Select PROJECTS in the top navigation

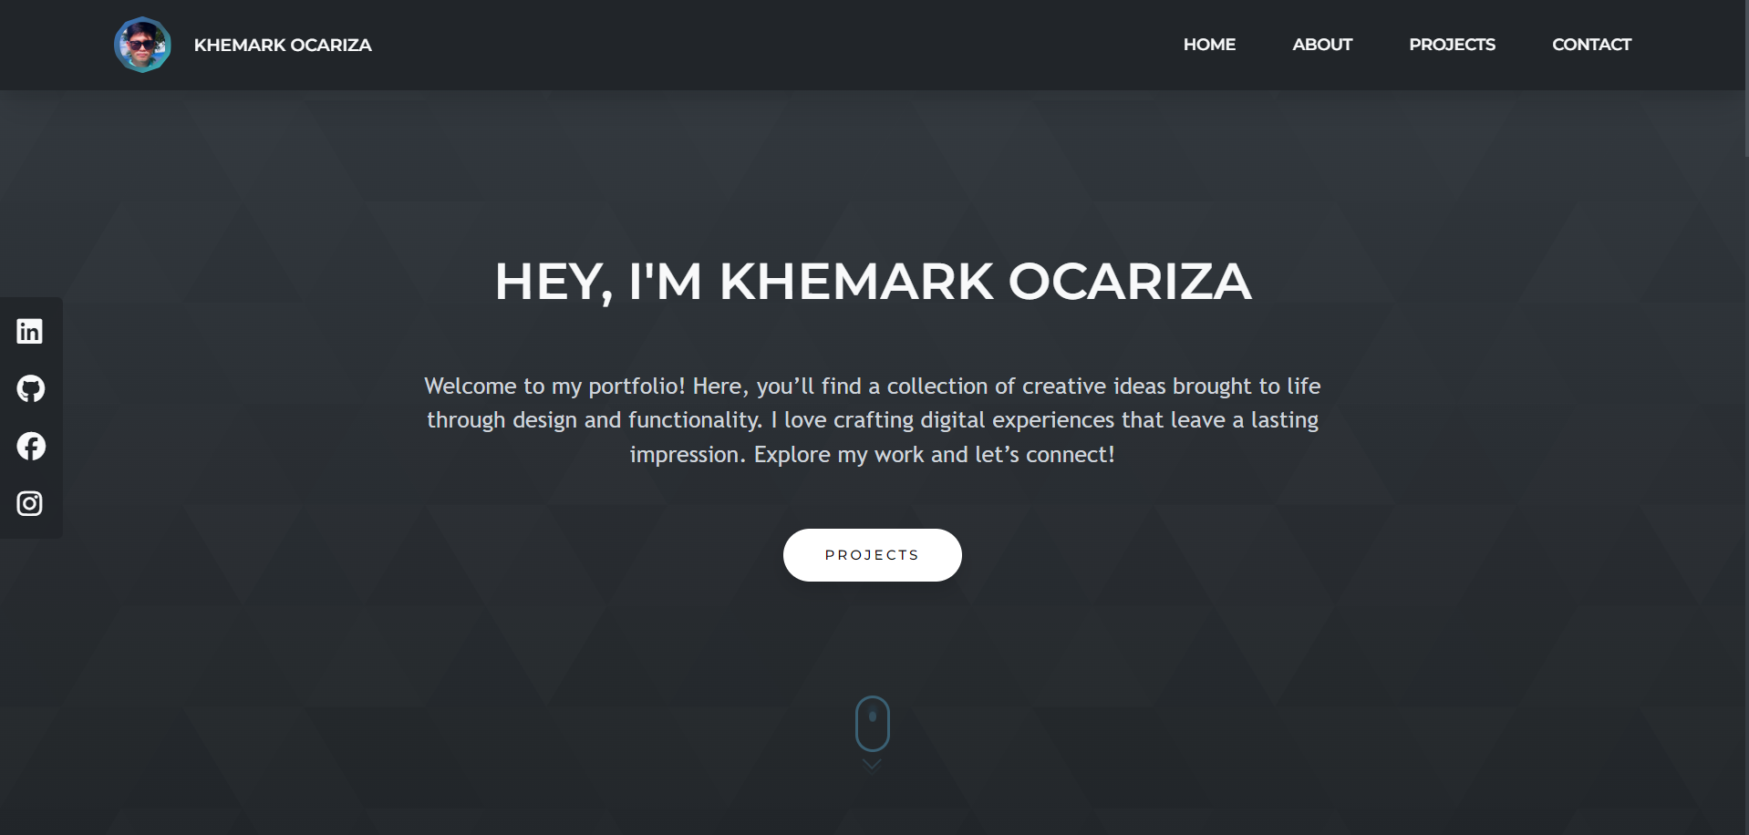point(1452,45)
